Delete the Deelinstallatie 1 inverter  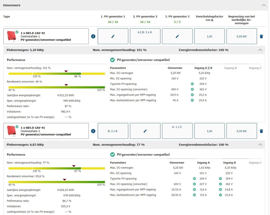coord(261,36)
